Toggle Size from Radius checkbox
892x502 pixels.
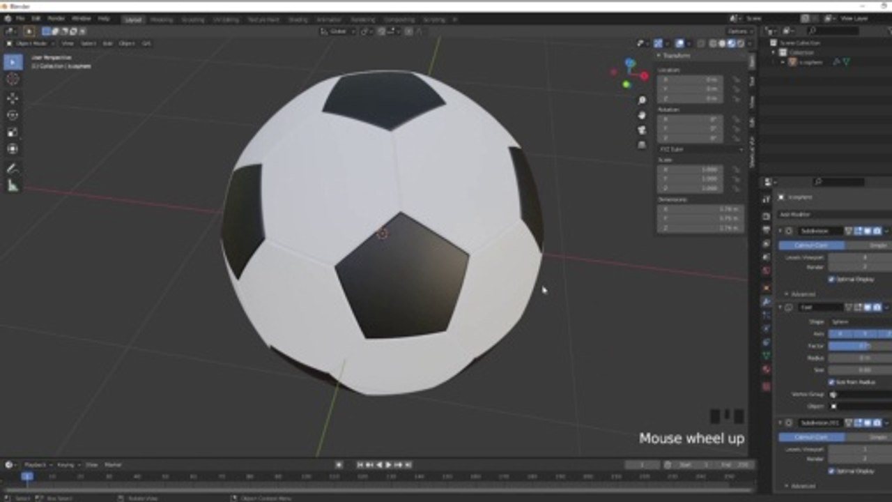tap(831, 382)
